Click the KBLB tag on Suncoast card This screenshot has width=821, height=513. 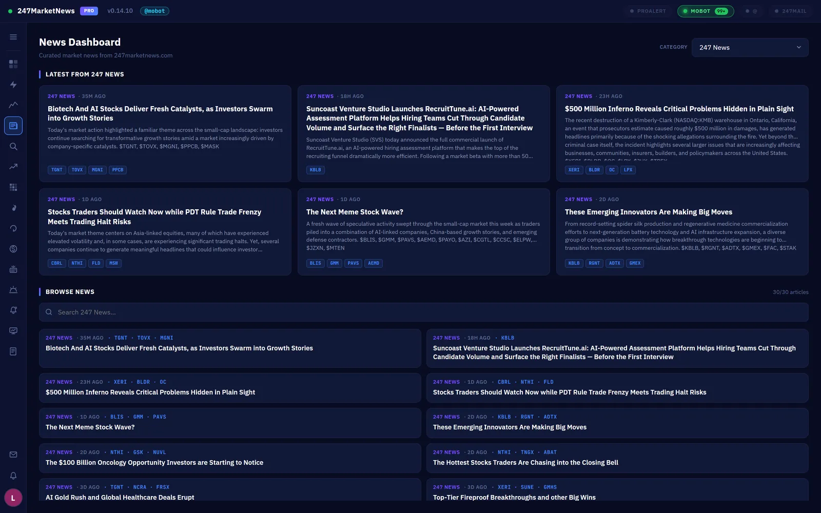[316, 170]
